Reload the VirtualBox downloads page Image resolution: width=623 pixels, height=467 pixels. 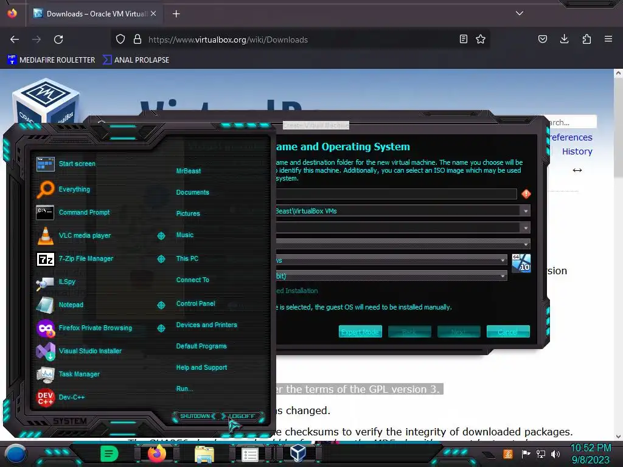pyautogui.click(x=58, y=40)
